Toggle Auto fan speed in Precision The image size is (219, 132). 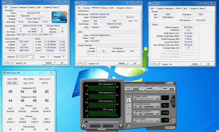coord(173,120)
